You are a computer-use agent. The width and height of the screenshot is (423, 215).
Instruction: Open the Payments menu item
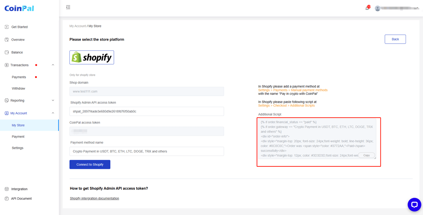[x=19, y=77]
